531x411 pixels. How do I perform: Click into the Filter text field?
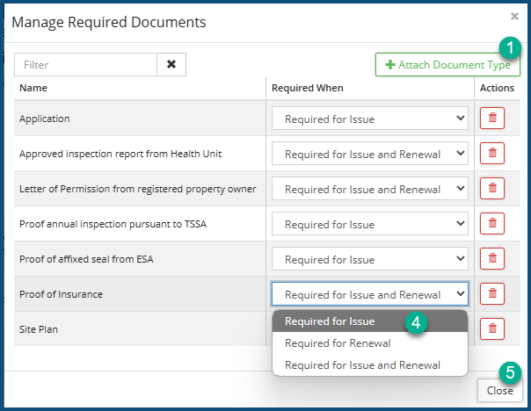(85, 64)
